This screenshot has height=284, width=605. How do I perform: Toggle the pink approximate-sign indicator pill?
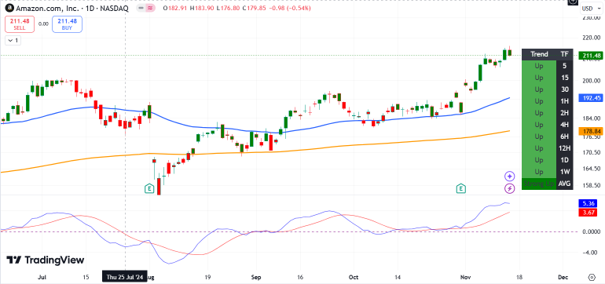point(149,9)
